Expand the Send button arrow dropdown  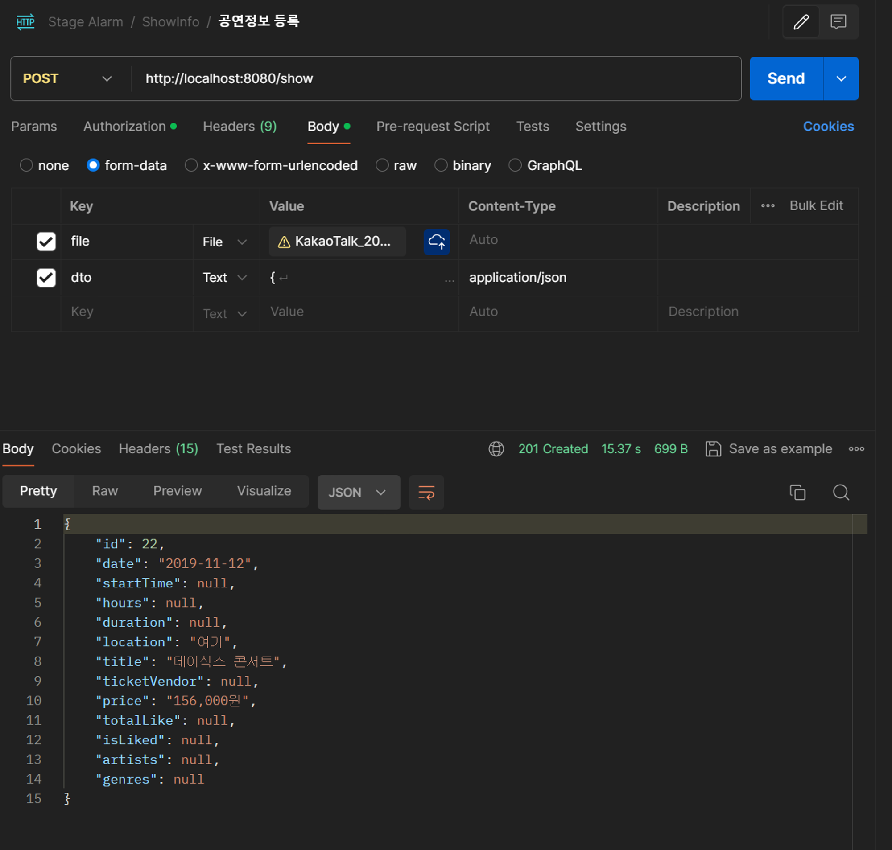coord(841,78)
